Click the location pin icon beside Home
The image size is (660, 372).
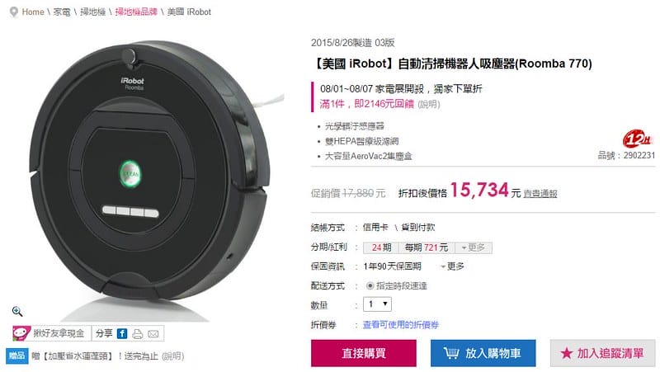14,12
